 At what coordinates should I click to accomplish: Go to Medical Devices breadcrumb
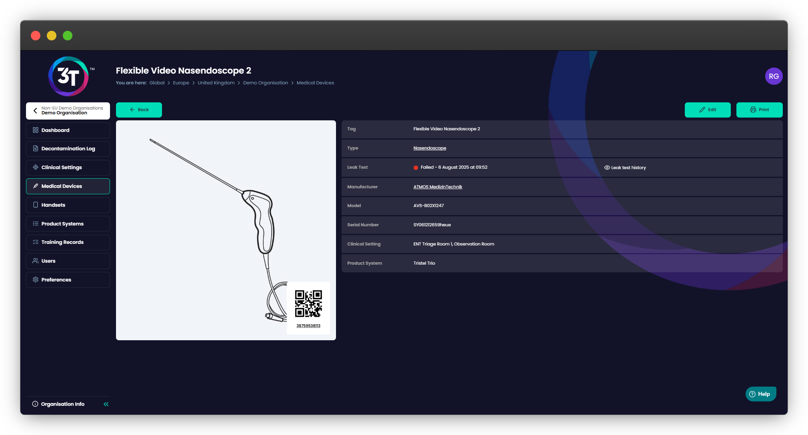315,83
